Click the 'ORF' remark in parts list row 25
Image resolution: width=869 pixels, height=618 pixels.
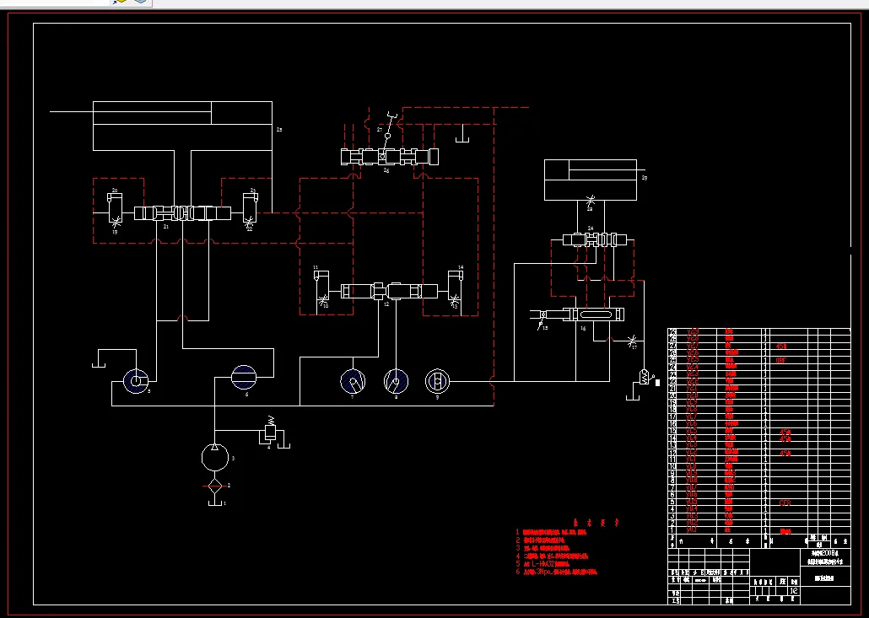(x=781, y=361)
